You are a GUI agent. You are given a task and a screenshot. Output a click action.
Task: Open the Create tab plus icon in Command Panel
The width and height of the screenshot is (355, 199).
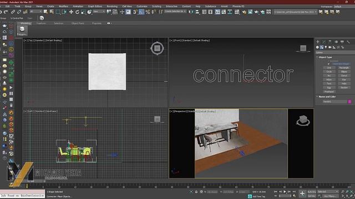pos(318,42)
